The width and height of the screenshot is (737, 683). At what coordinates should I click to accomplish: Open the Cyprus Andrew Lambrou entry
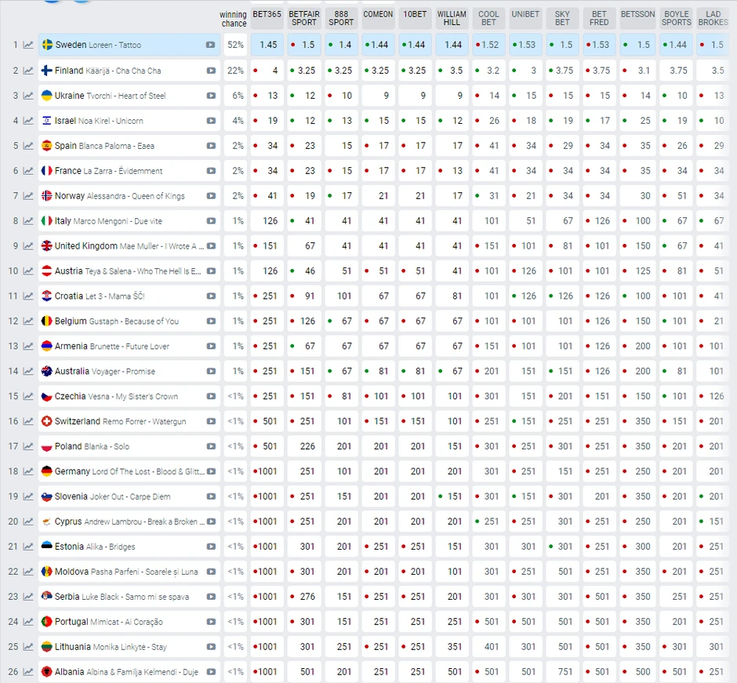(129, 521)
